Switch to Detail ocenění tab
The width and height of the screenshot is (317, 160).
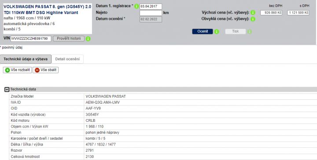(x=67, y=59)
